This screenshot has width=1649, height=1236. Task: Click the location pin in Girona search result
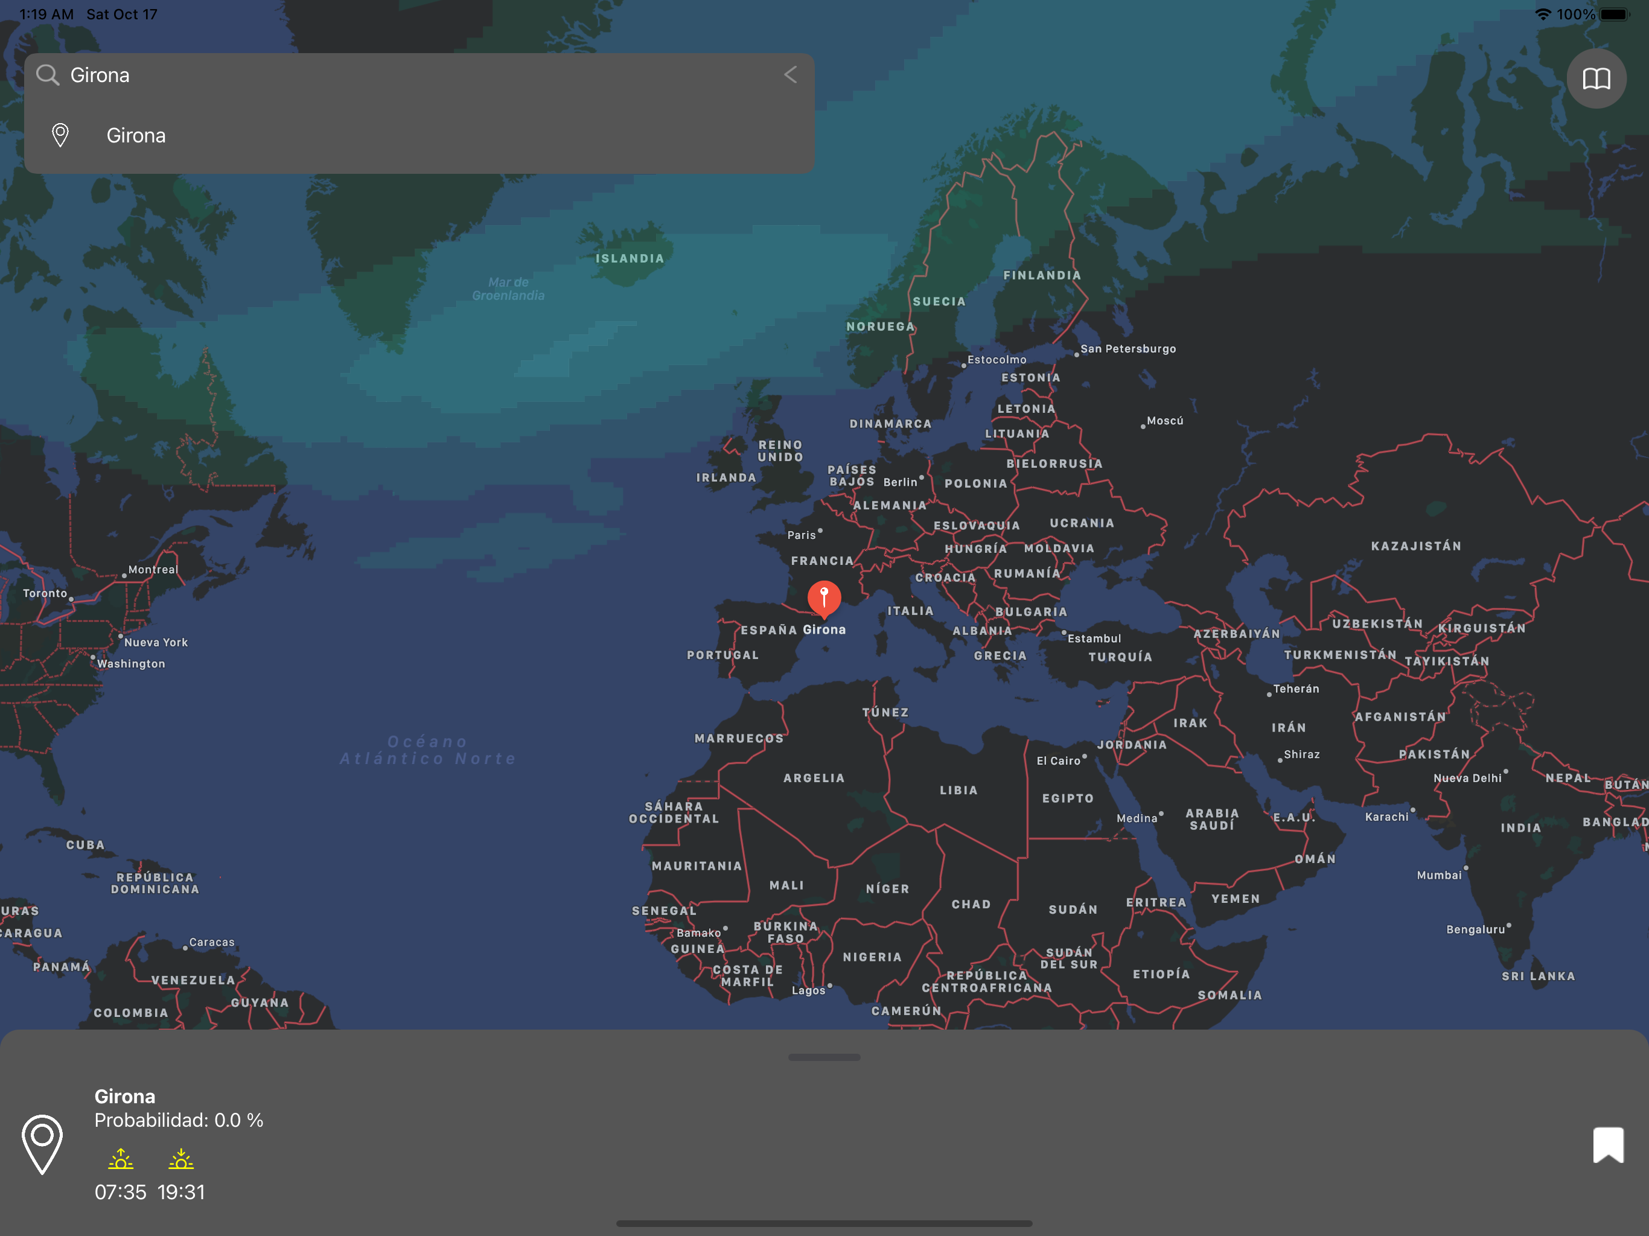(x=60, y=135)
